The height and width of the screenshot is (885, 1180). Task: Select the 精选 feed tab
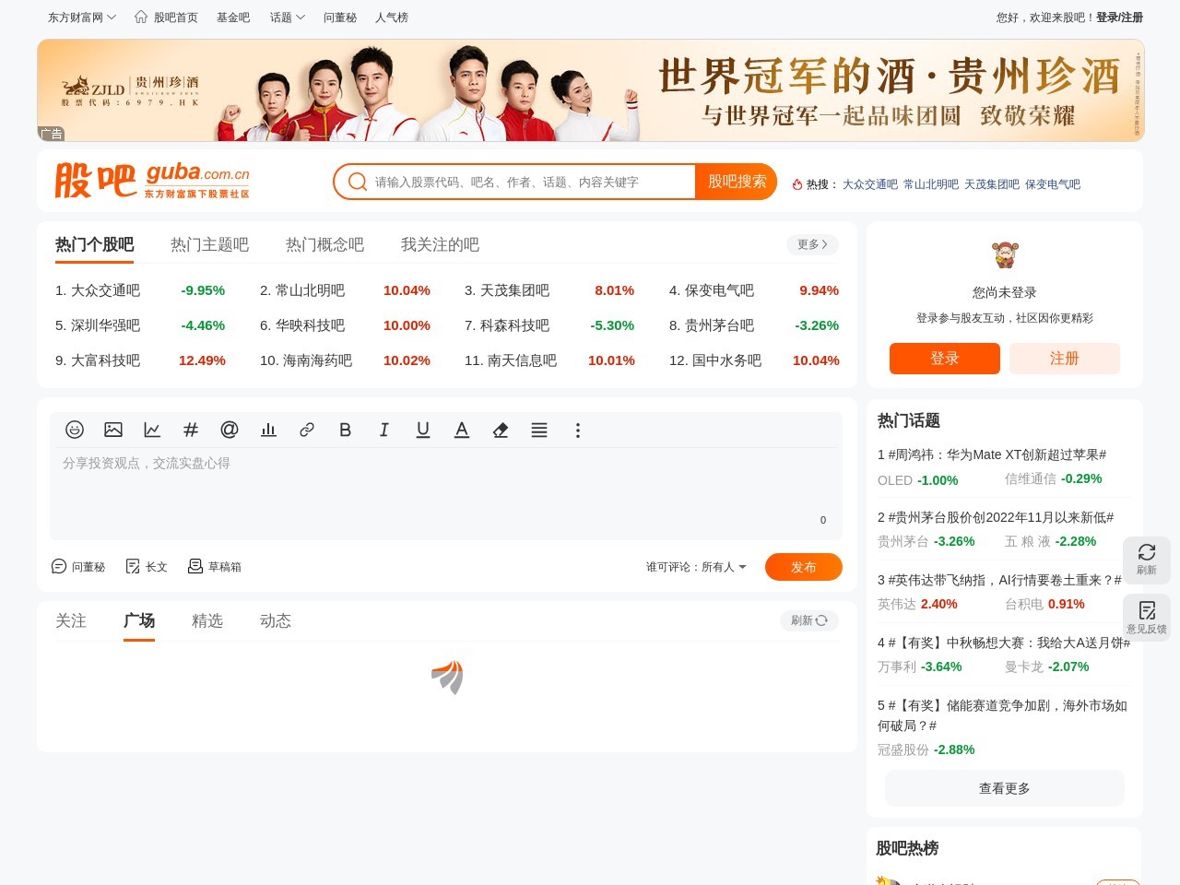207,620
